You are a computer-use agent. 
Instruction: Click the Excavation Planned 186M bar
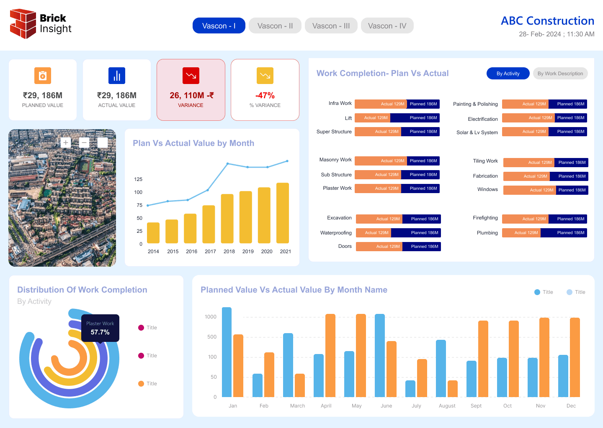tap(422, 219)
